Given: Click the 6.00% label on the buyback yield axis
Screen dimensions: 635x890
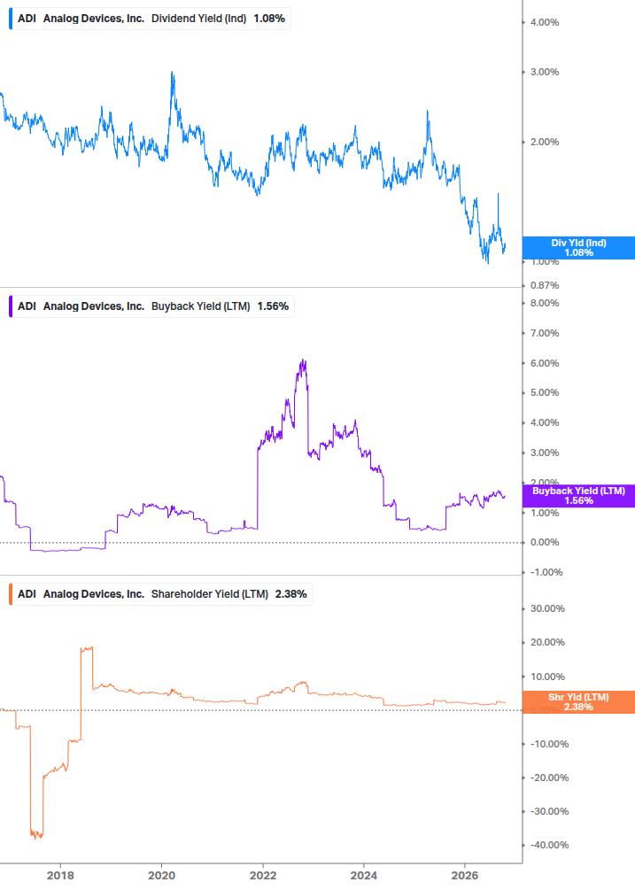Looking at the screenshot, I should point(544,363).
